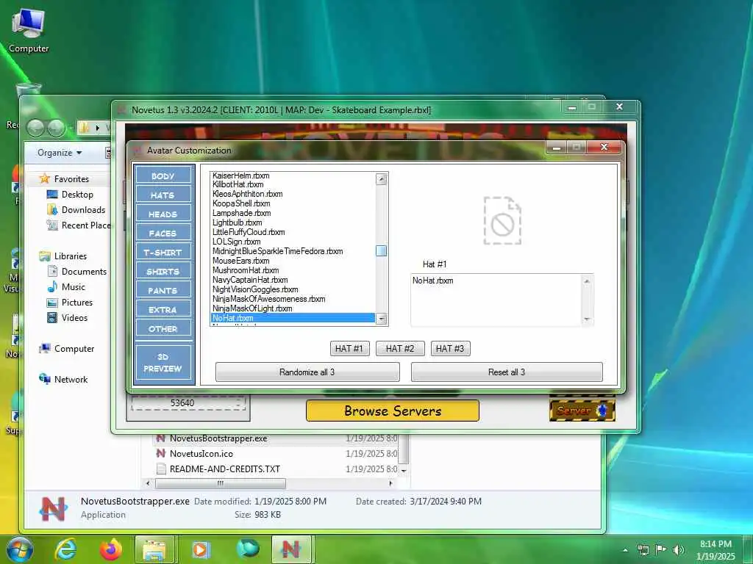Screen dimensions: 753x564
Task: Open the PANTS tab
Action: [163, 291]
